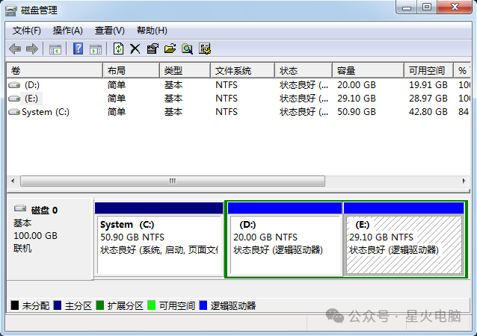The image size is (477, 336).
Task: Open the 操作(A) menu
Action: [x=67, y=31]
